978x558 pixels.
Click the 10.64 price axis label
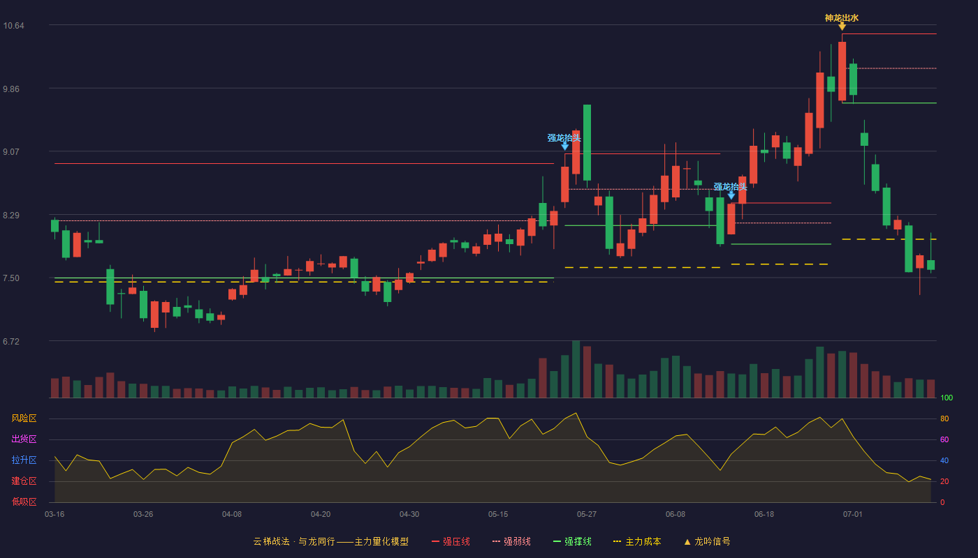(13, 26)
